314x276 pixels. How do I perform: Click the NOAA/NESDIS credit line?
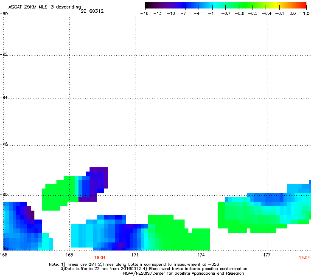(183, 273)
